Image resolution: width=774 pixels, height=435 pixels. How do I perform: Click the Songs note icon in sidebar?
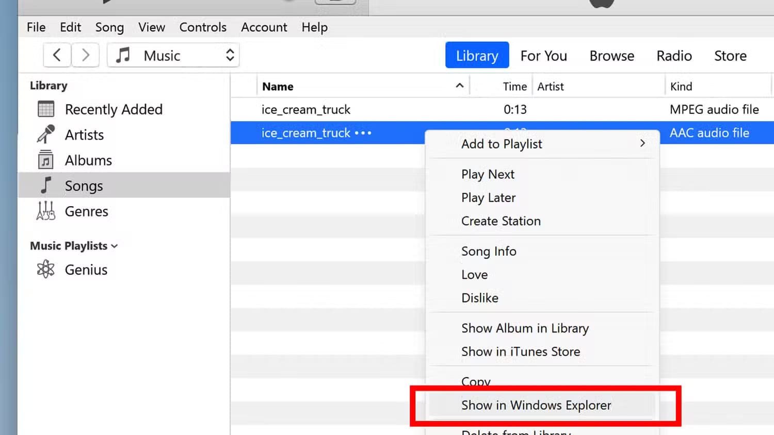coord(46,185)
